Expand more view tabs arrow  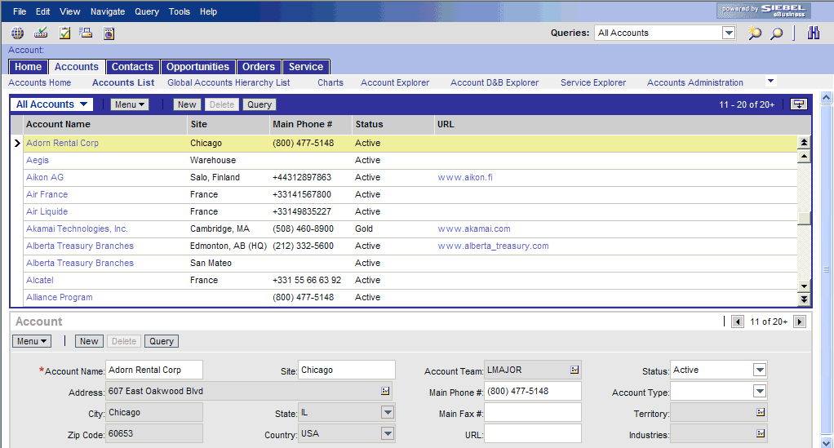click(770, 81)
